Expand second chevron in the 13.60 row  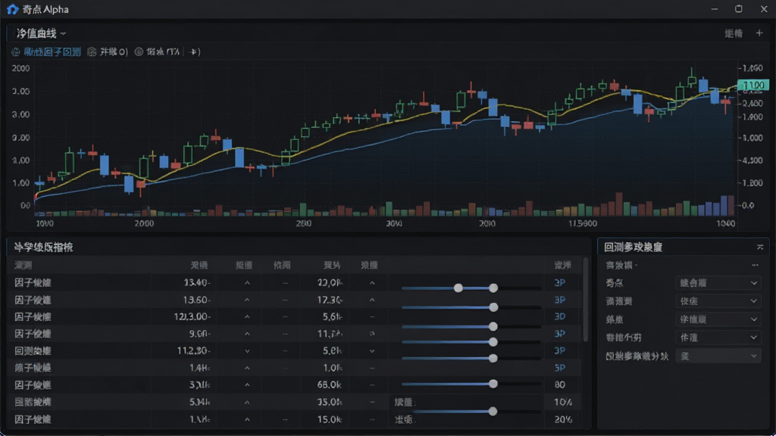point(372,300)
